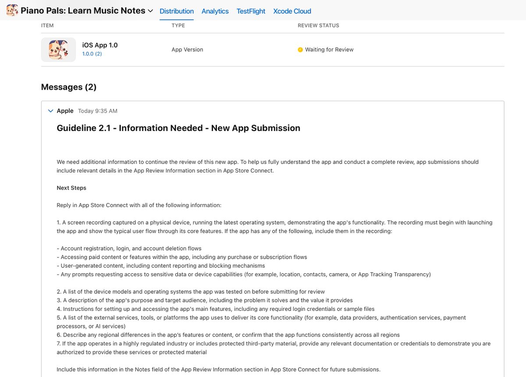
Task: Click the 'Accessing paid content or features' bullet
Action: coord(182,257)
